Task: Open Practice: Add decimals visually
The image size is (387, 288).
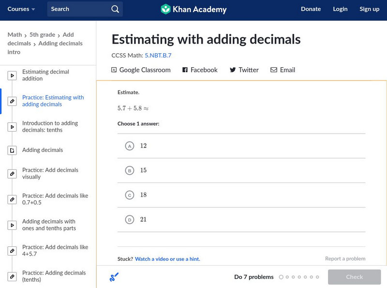Action: click(x=50, y=173)
